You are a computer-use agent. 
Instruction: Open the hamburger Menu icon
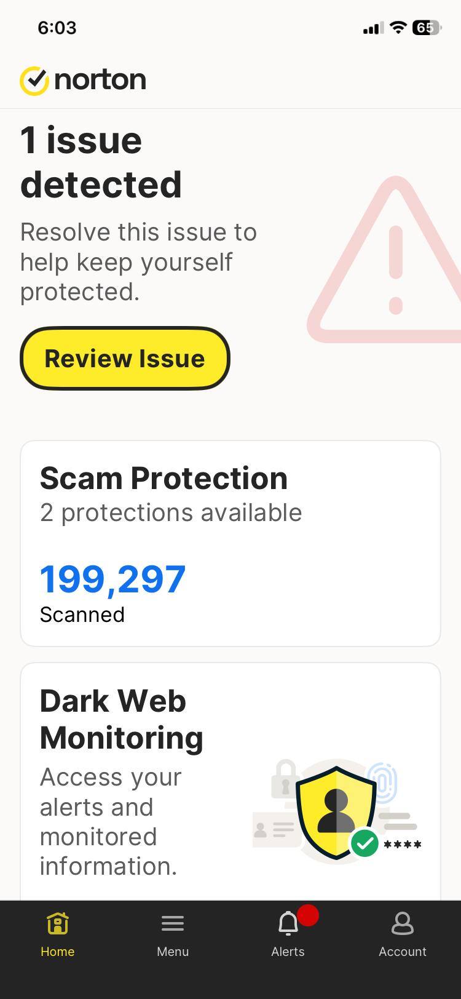click(173, 923)
